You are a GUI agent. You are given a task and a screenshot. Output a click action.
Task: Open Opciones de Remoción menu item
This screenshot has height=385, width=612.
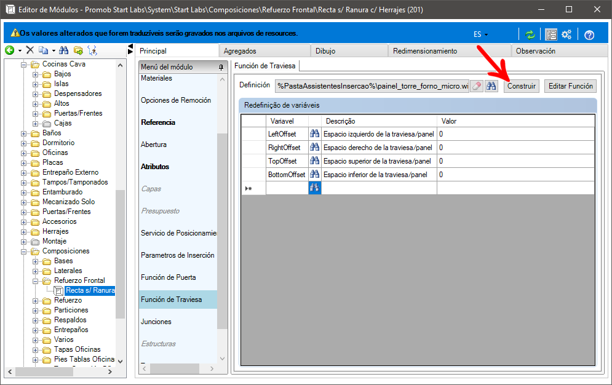(x=176, y=100)
